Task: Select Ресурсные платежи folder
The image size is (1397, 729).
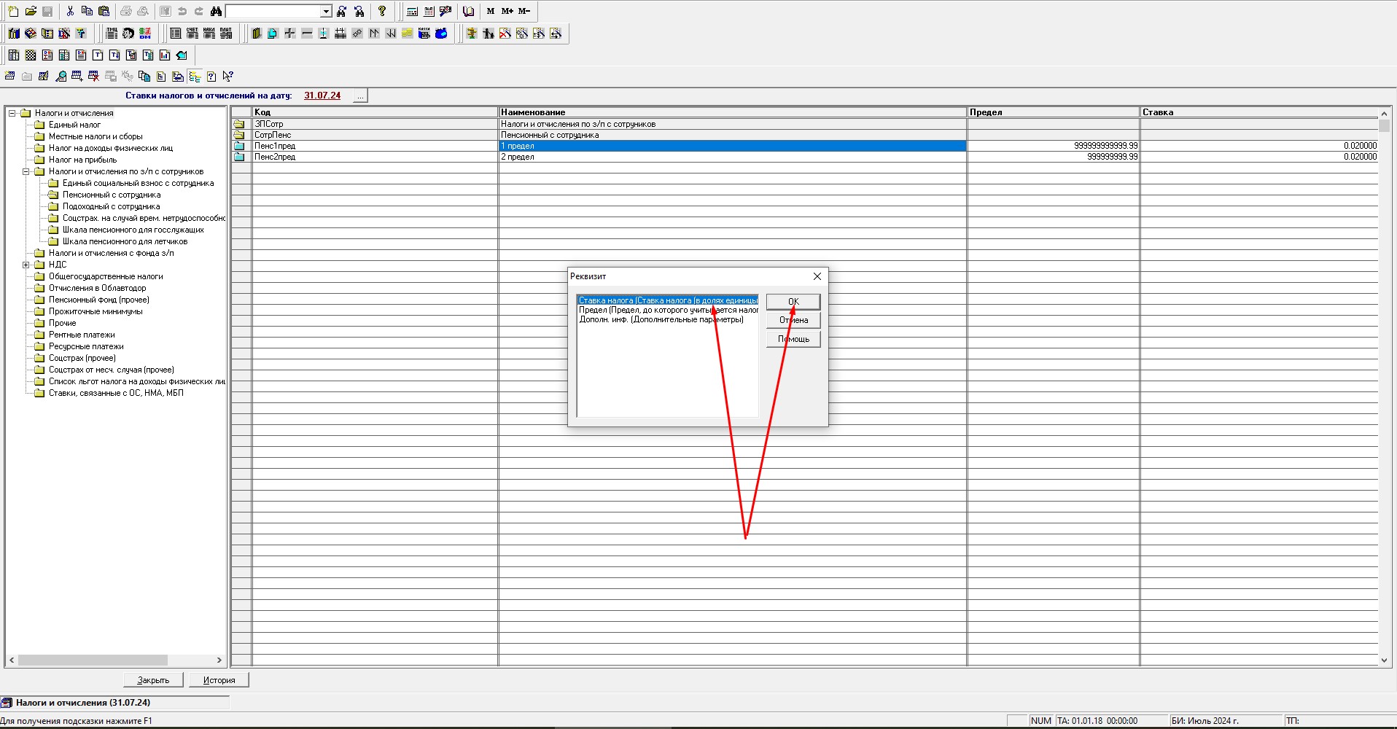Action: click(x=86, y=346)
